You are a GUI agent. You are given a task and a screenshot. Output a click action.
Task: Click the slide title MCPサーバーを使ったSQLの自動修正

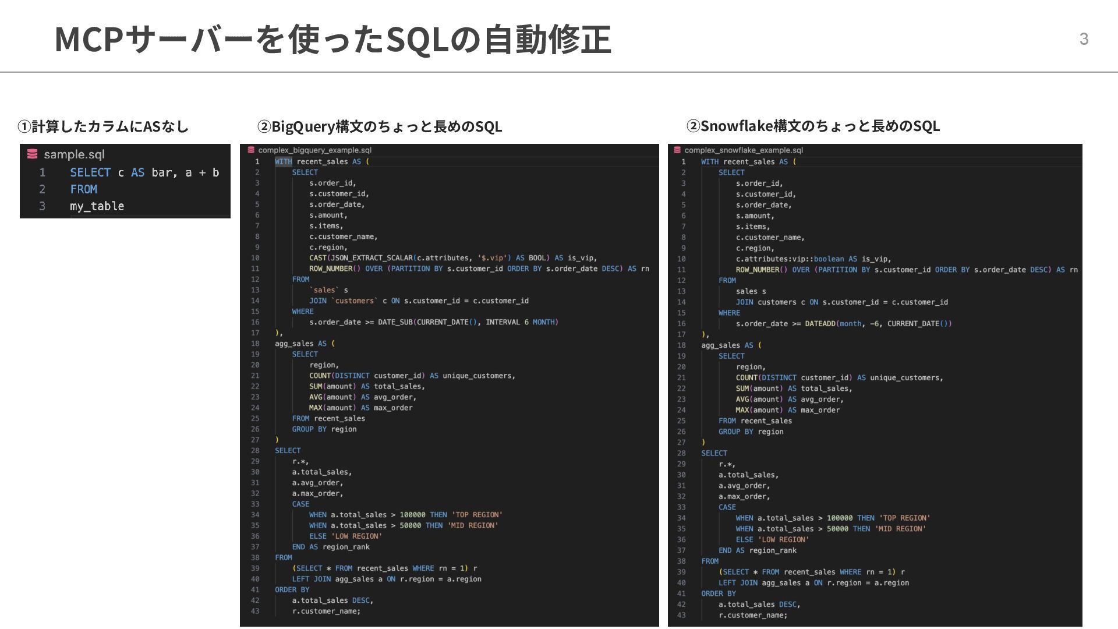[332, 40]
